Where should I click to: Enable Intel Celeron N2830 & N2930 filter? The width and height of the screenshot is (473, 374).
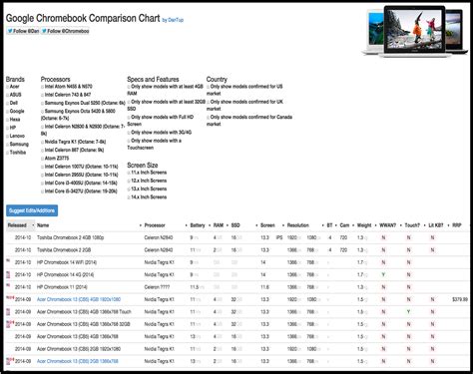point(42,127)
